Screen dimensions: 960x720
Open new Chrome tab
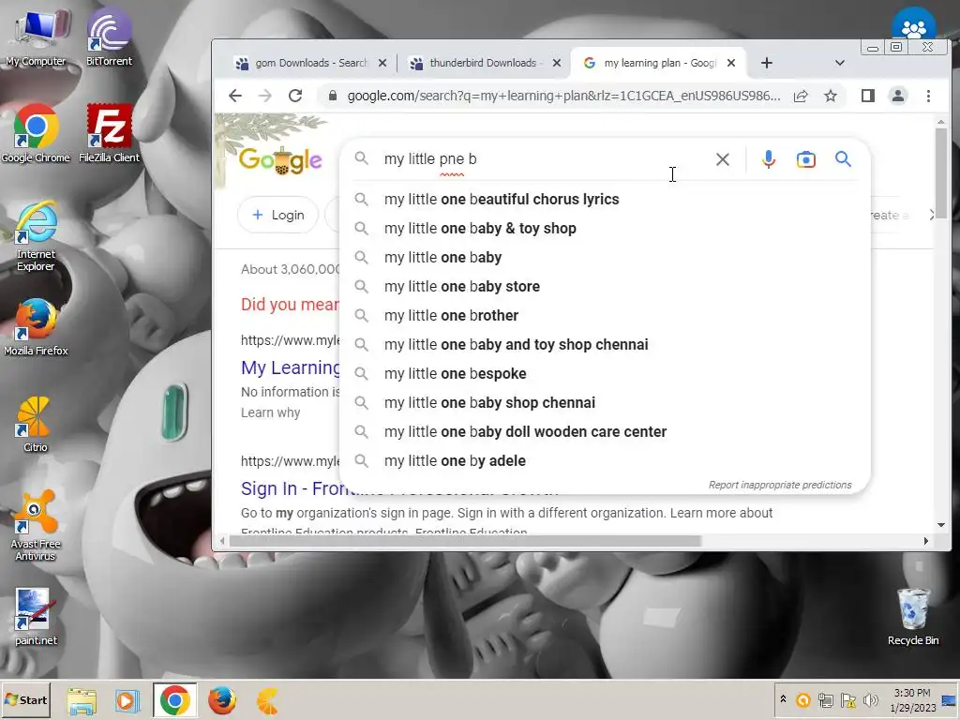767,63
